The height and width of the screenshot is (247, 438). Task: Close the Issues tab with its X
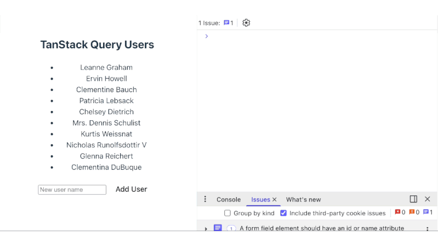click(x=275, y=200)
